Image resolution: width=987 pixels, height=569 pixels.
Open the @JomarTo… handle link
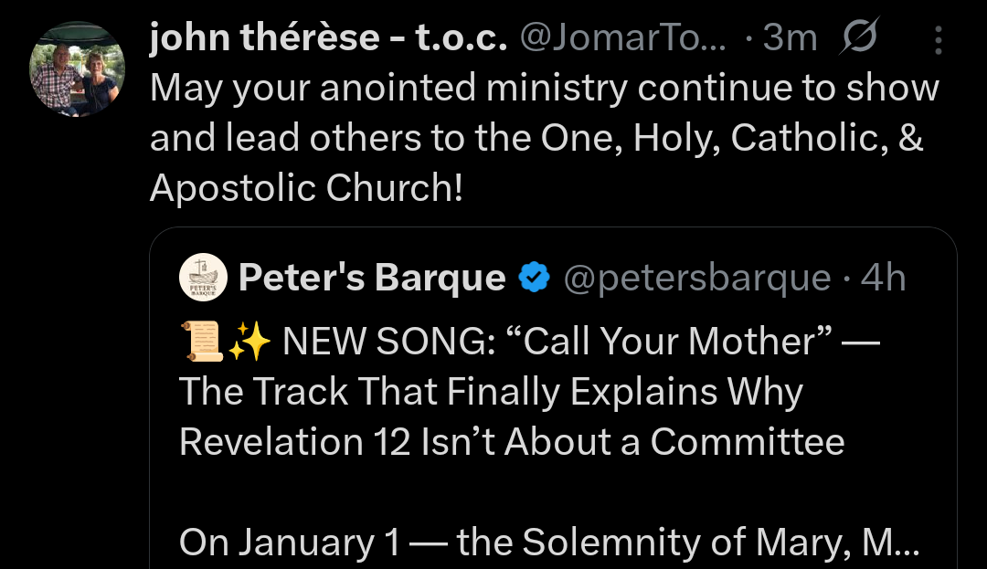pyautogui.click(x=622, y=37)
